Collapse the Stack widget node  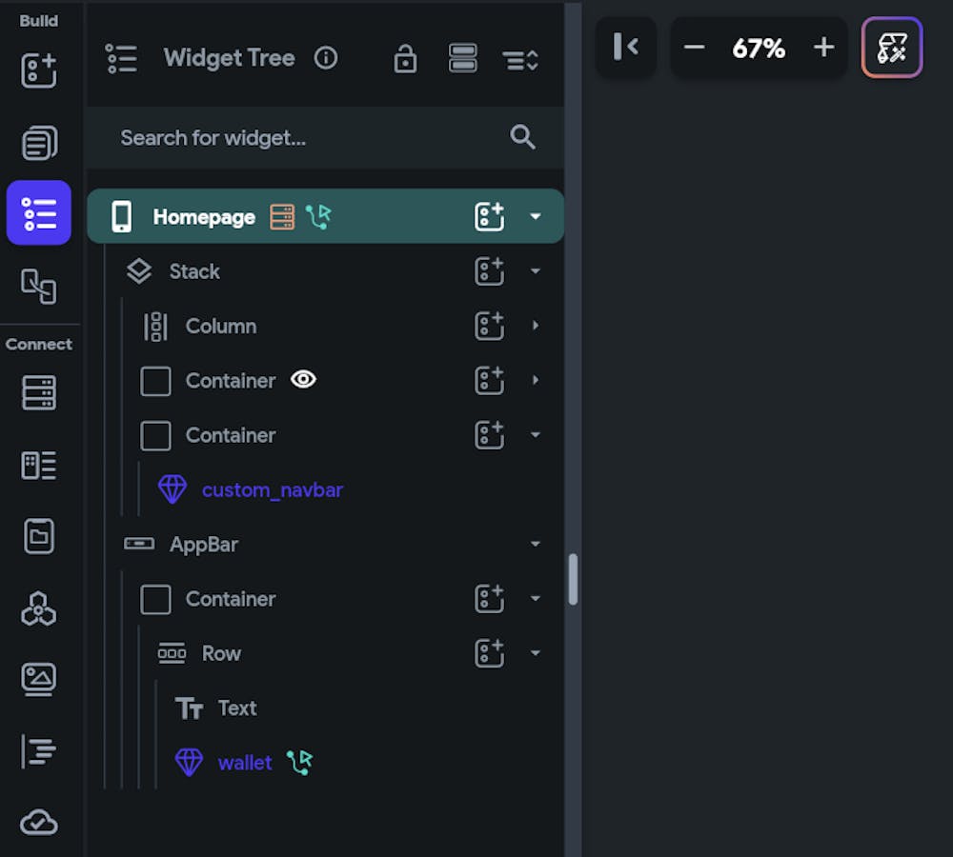tap(536, 271)
